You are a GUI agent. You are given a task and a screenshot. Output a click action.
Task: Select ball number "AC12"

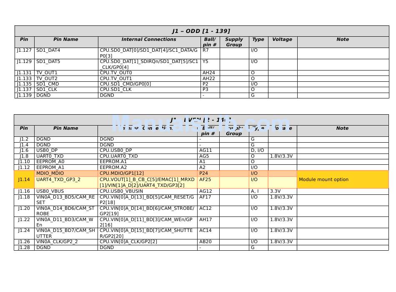tap(206, 208)
